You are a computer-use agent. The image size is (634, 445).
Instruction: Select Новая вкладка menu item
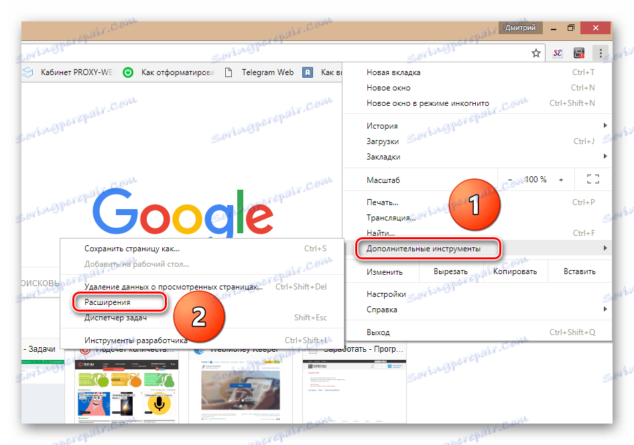(x=477, y=72)
